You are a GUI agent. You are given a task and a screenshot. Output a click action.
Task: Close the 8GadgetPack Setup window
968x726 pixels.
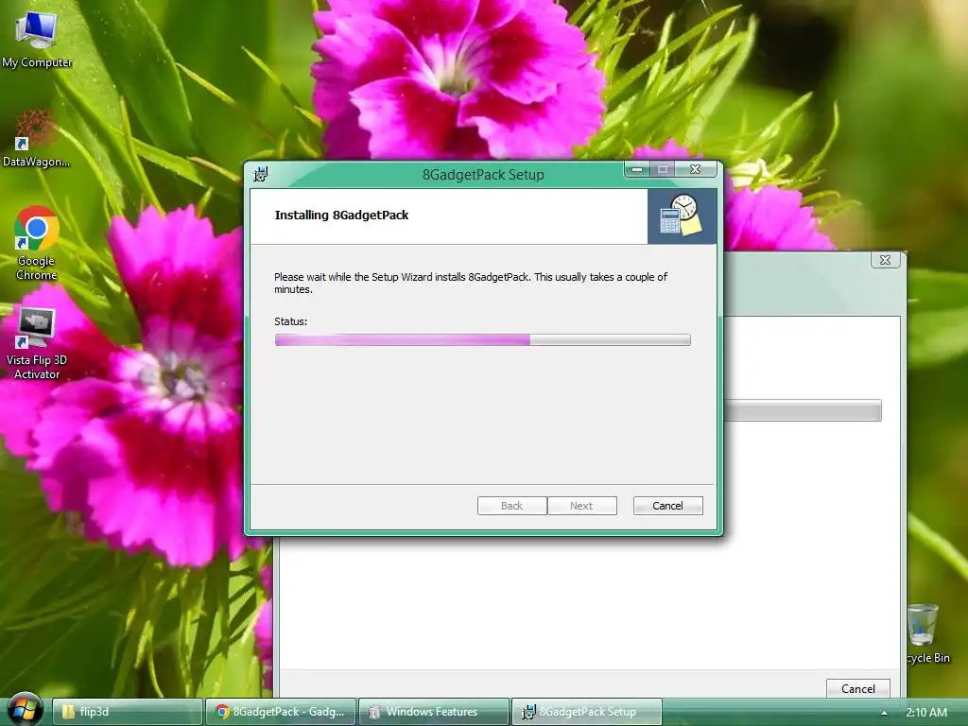point(696,169)
